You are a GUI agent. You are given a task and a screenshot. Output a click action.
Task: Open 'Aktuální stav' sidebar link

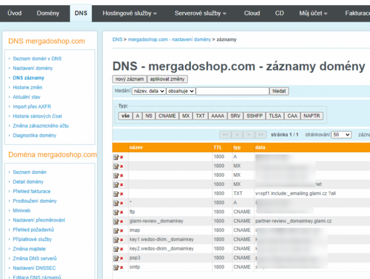click(26, 97)
